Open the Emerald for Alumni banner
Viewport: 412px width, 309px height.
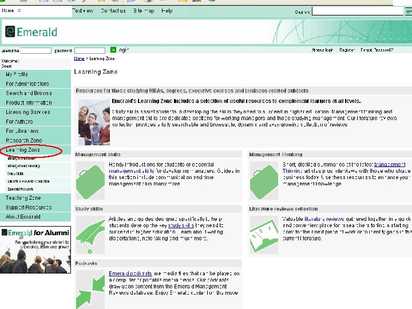tap(35, 249)
